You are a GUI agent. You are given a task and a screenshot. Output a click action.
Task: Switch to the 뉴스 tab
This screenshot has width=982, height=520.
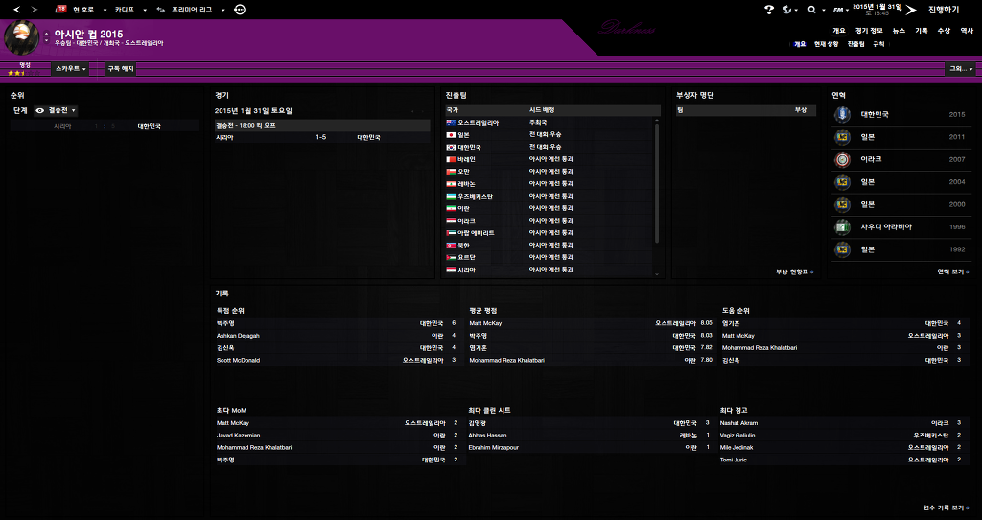click(899, 31)
